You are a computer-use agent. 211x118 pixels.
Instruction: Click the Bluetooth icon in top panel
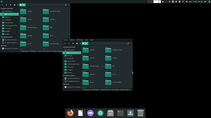[173, 2]
